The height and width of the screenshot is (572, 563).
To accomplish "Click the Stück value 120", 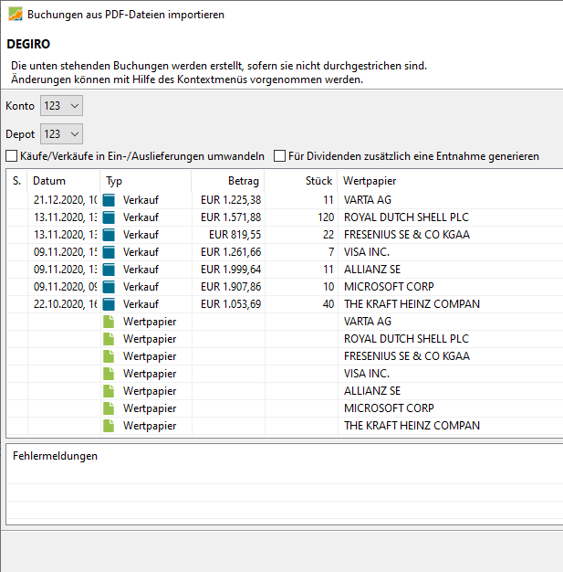I will tap(326, 217).
